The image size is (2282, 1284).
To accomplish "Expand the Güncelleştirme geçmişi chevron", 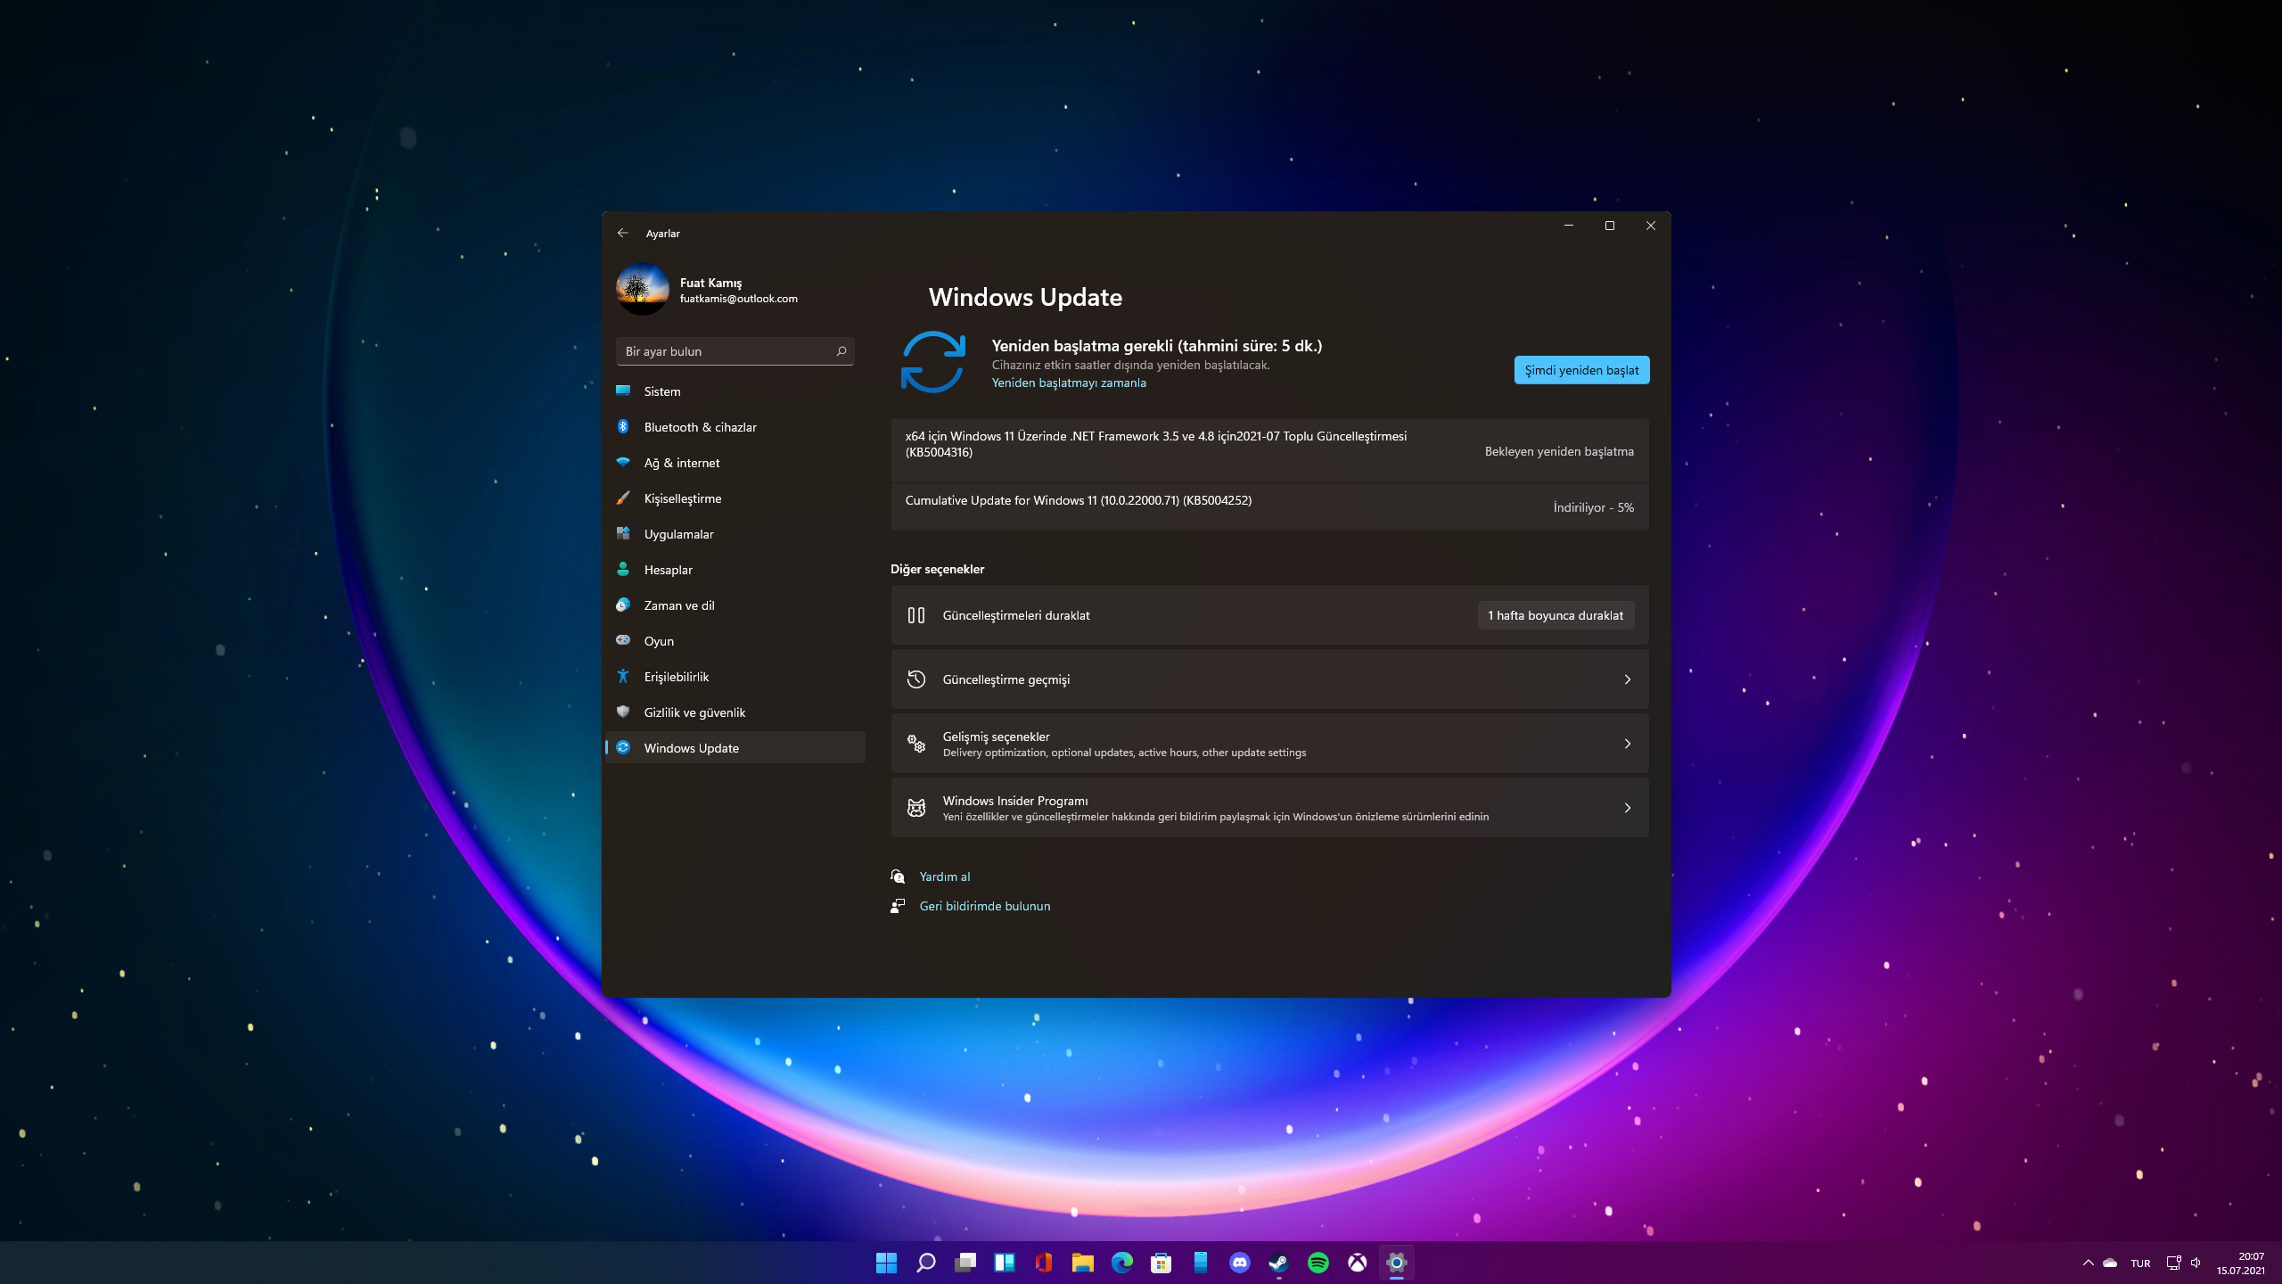I will tap(1627, 679).
